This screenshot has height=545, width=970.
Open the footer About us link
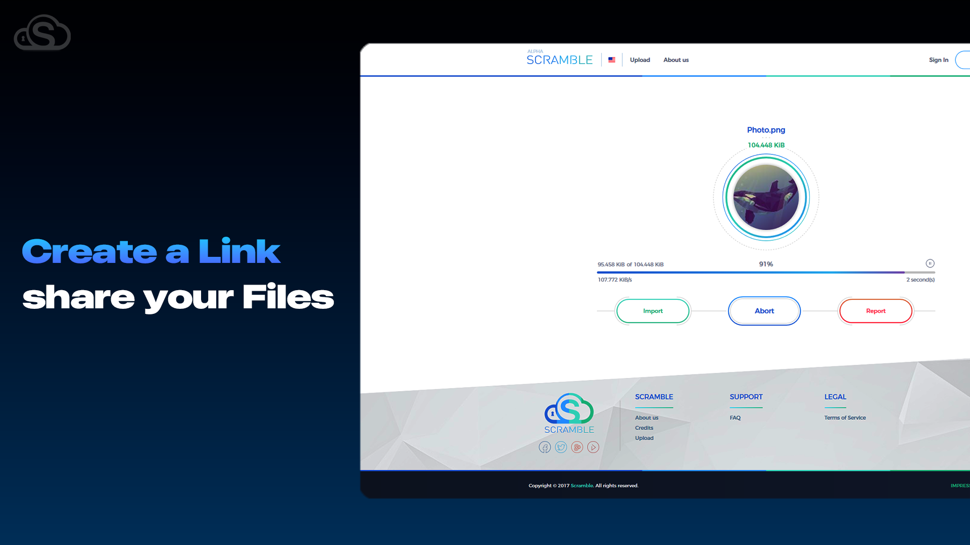(647, 418)
